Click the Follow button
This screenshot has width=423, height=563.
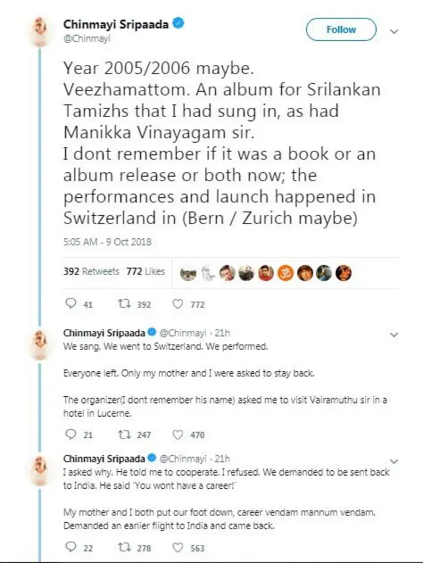(x=341, y=29)
